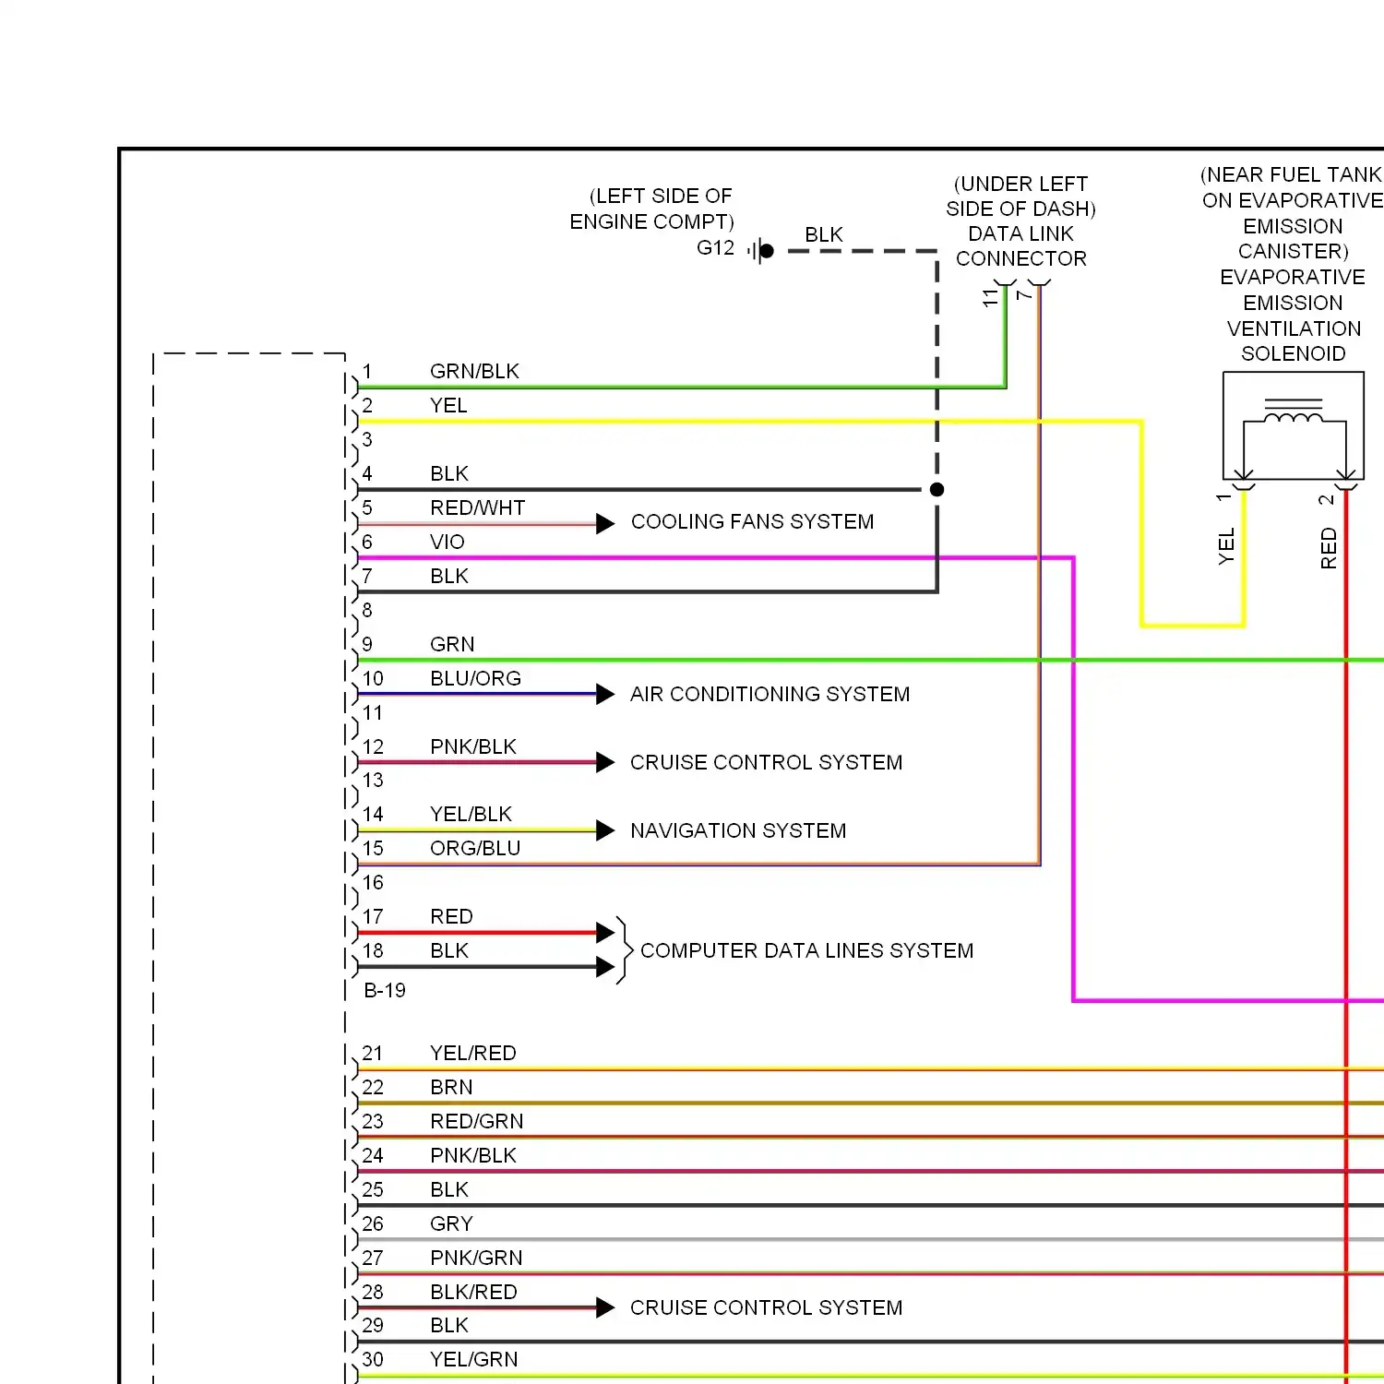This screenshot has width=1384, height=1384.
Task: Select the YEL/RED label at pin 21
Action: pos(473,1053)
